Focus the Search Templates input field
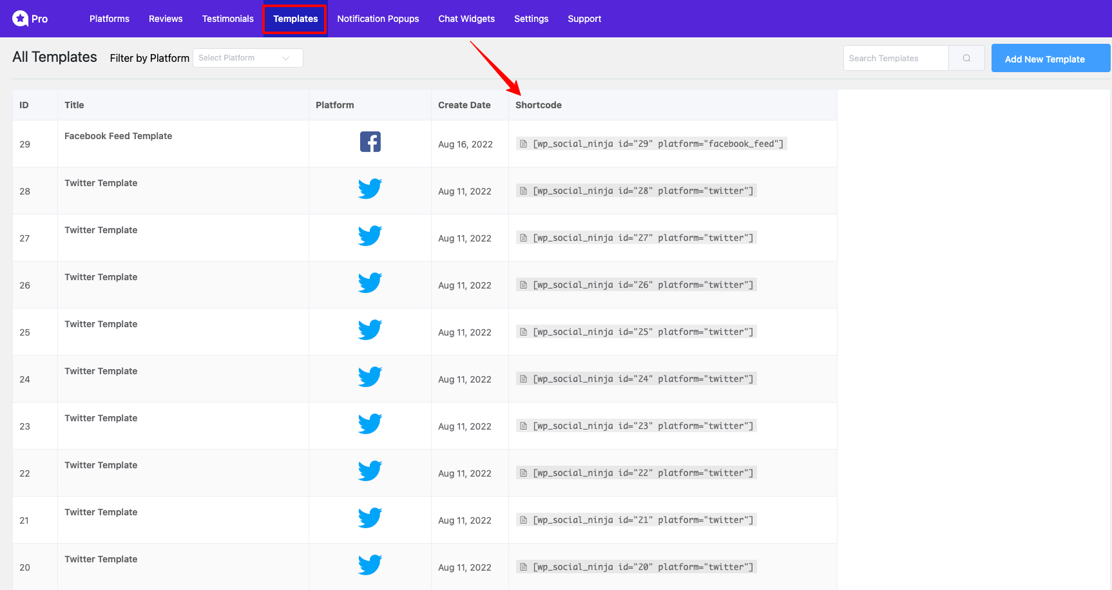Viewport: 1112px width, 590px height. coord(896,58)
